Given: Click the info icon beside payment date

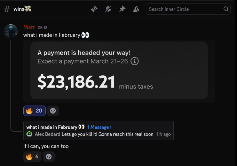Looking at the screenshot, I should pos(135,61).
